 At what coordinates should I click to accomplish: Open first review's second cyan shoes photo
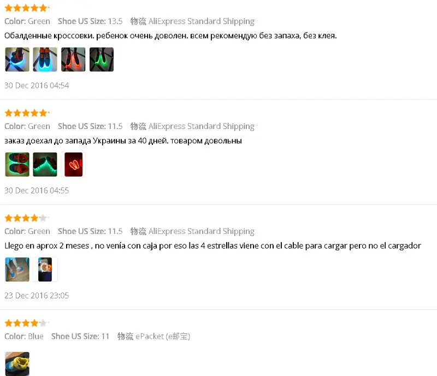[x=45, y=60]
